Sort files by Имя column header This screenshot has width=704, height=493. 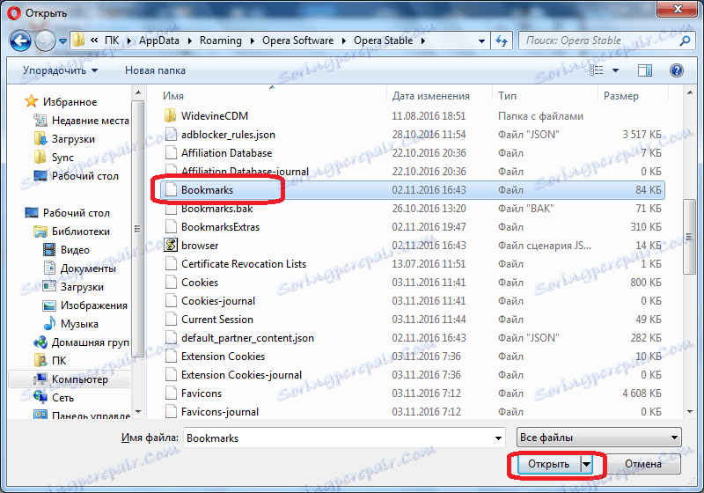(x=173, y=96)
